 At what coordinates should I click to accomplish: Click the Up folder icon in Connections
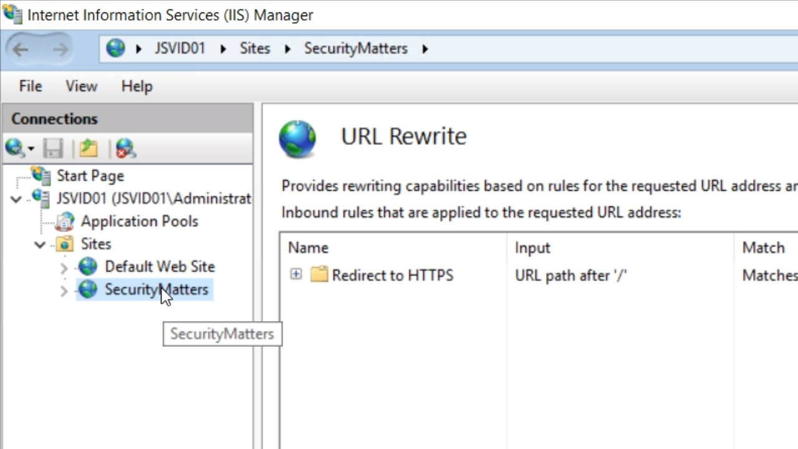89,148
